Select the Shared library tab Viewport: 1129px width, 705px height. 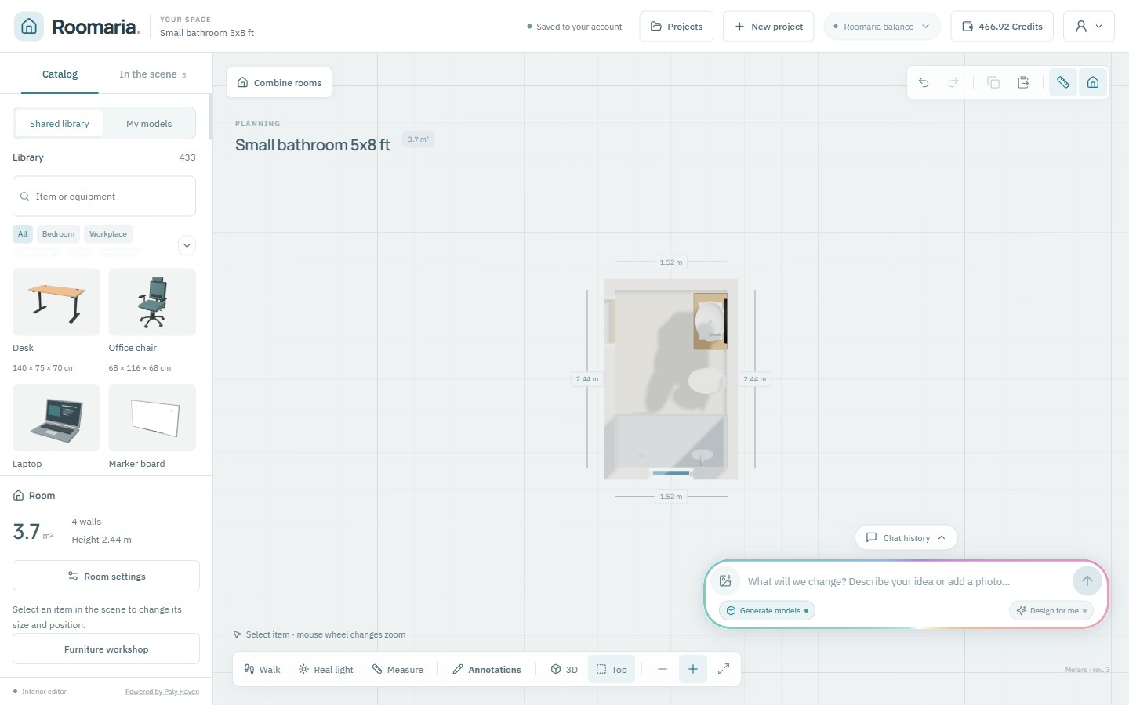click(60, 124)
